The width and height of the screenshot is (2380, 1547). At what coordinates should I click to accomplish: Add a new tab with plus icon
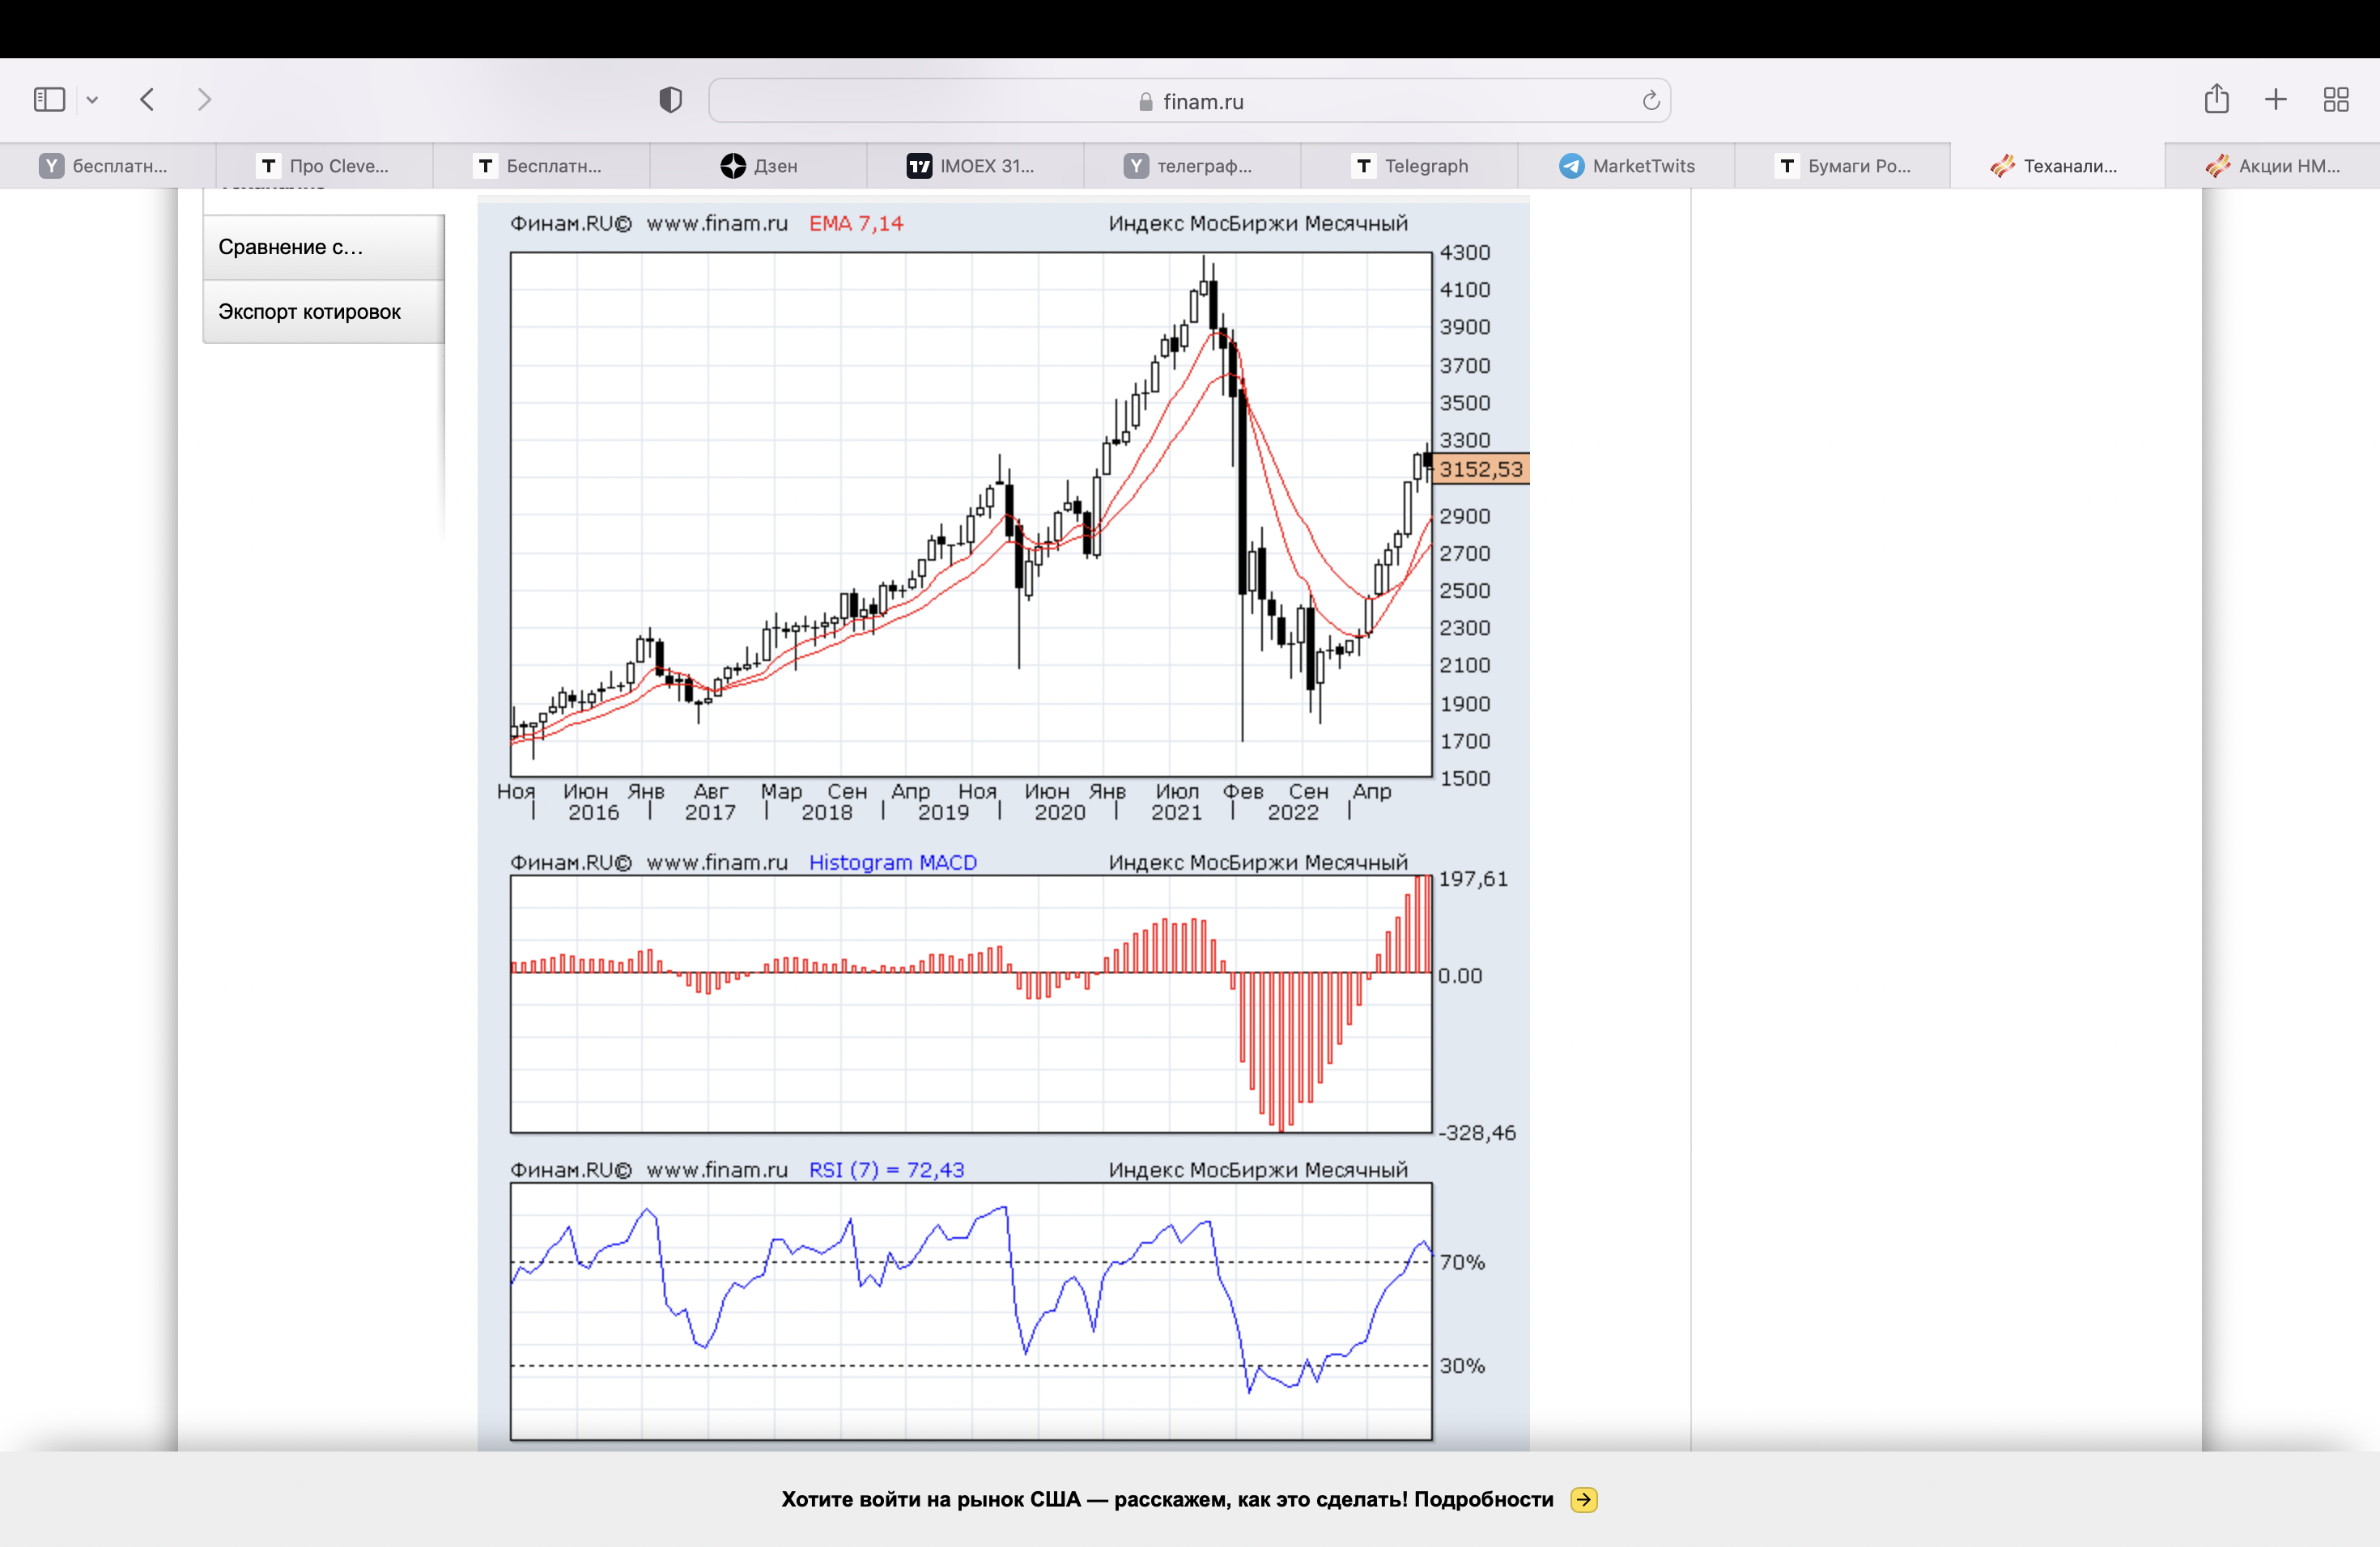point(2275,100)
